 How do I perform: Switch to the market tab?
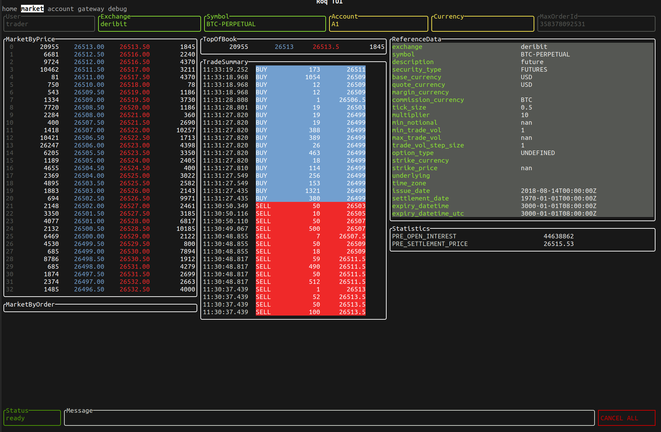32,9
